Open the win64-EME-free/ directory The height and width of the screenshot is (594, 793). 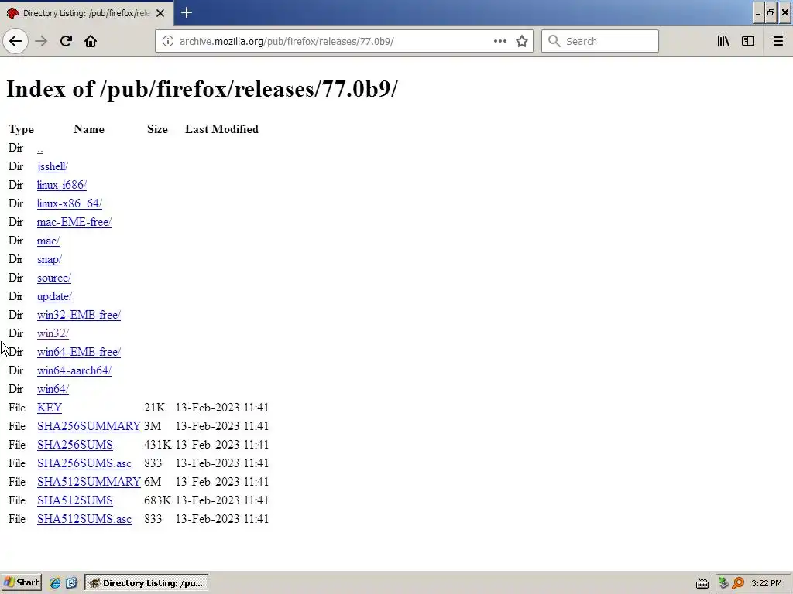[x=79, y=353]
